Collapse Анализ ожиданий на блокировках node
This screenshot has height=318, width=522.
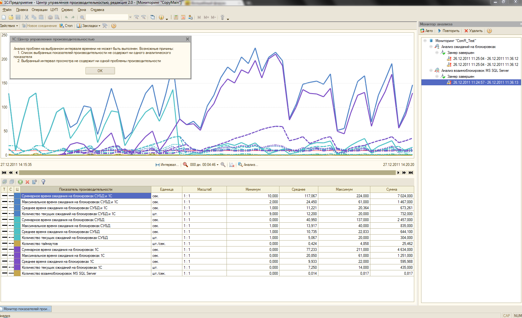tap(431, 47)
